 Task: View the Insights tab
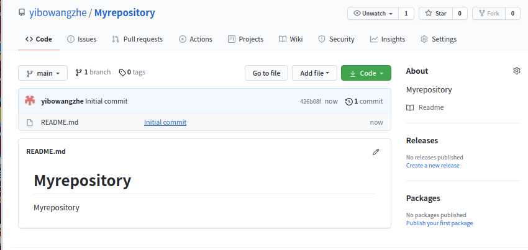388,39
